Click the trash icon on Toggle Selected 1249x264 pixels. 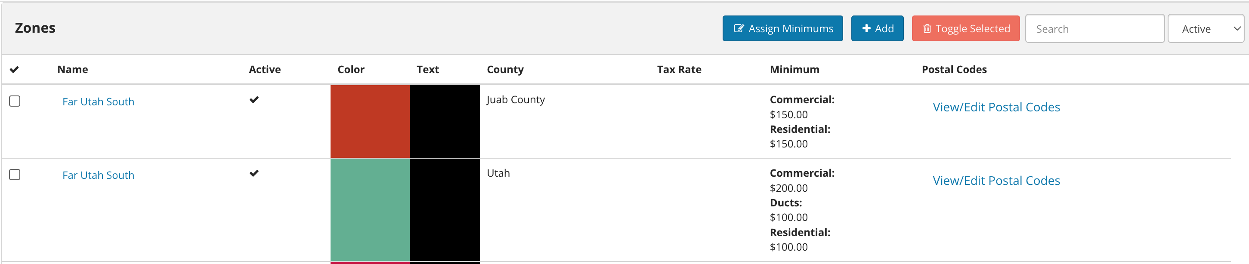(927, 28)
